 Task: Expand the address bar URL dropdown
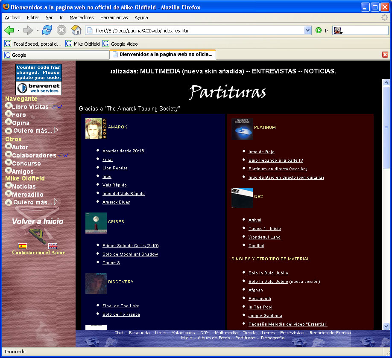point(308,30)
